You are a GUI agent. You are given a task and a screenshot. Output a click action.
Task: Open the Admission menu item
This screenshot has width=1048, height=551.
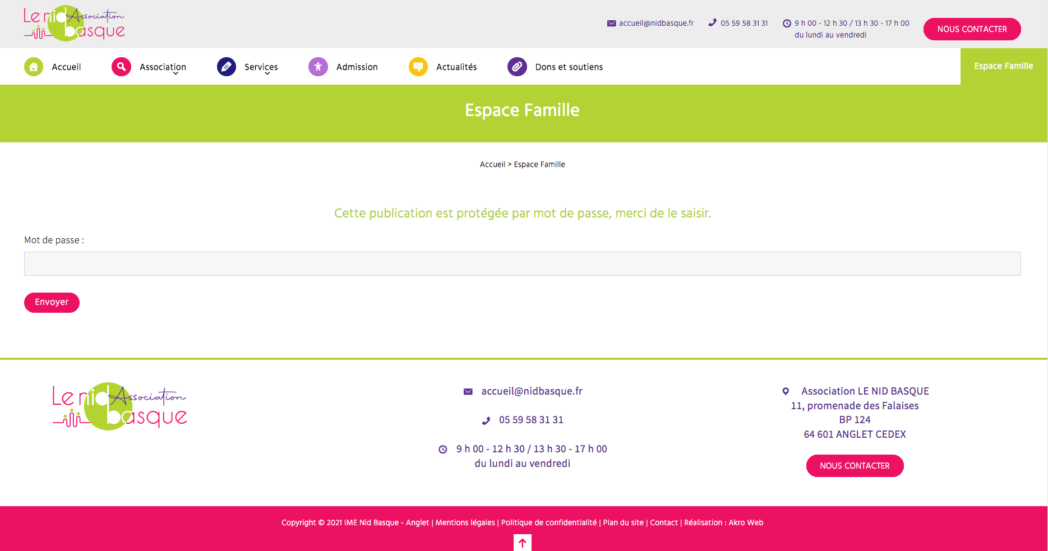point(357,67)
